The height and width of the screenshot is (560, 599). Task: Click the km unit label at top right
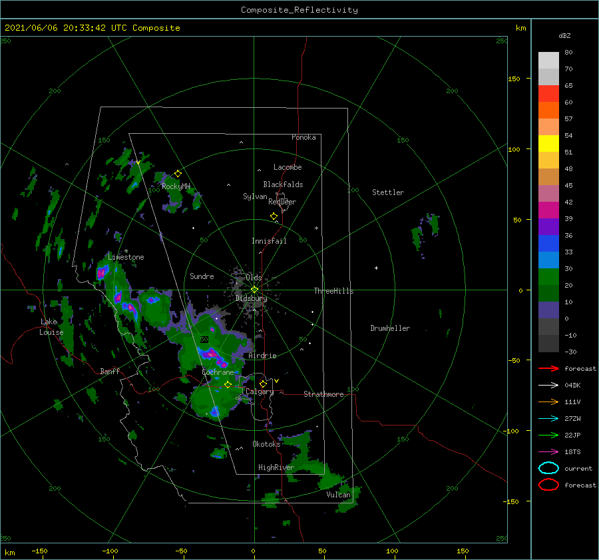[x=520, y=28]
